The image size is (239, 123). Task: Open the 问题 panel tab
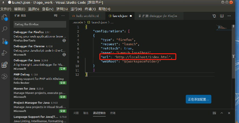coord(76,113)
